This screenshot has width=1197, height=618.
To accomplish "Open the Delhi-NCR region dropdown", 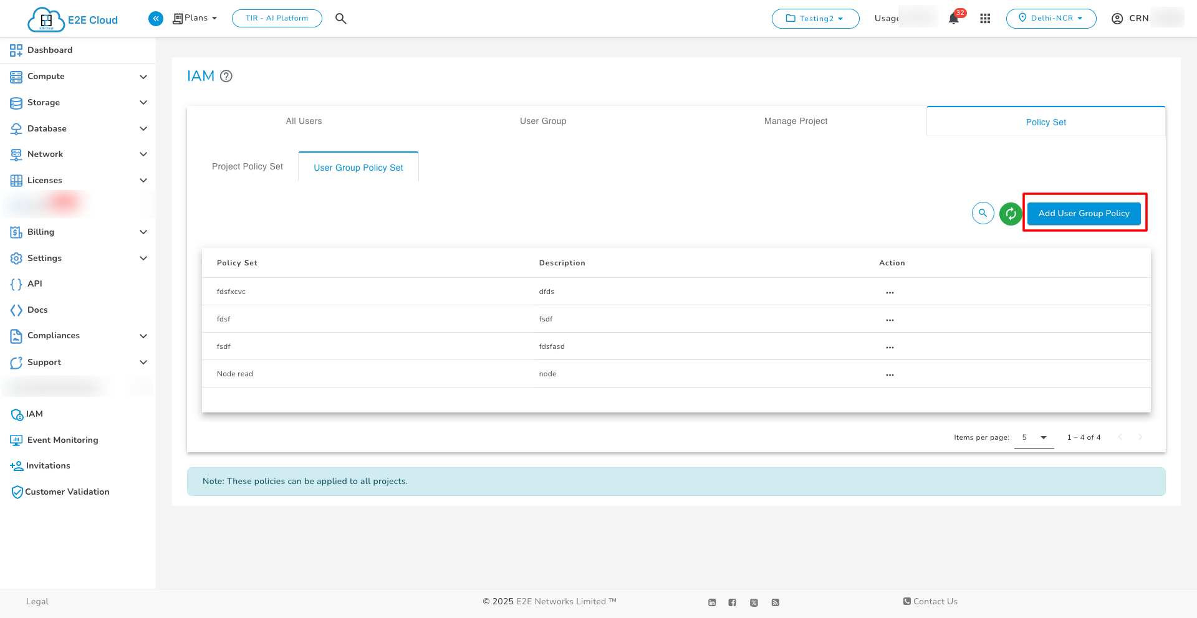I will tap(1051, 18).
